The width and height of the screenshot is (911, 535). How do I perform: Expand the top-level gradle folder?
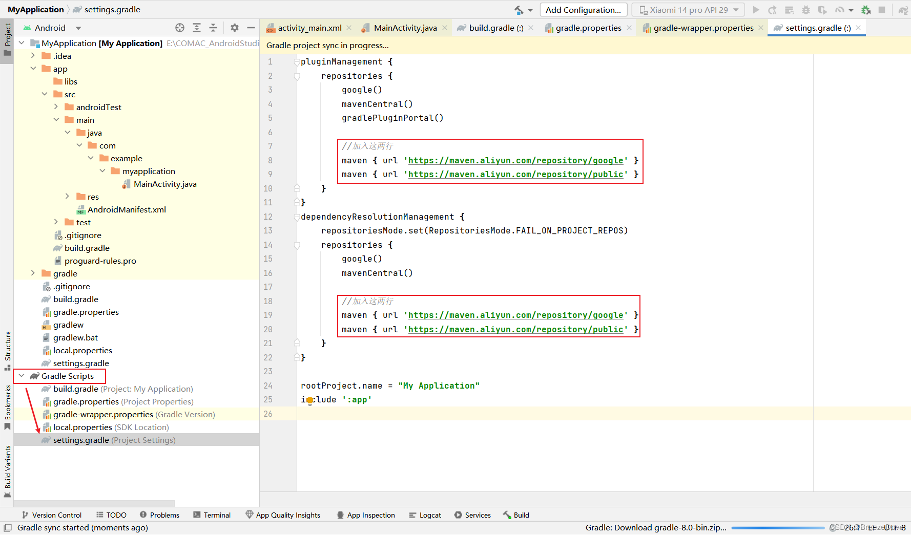click(x=33, y=273)
